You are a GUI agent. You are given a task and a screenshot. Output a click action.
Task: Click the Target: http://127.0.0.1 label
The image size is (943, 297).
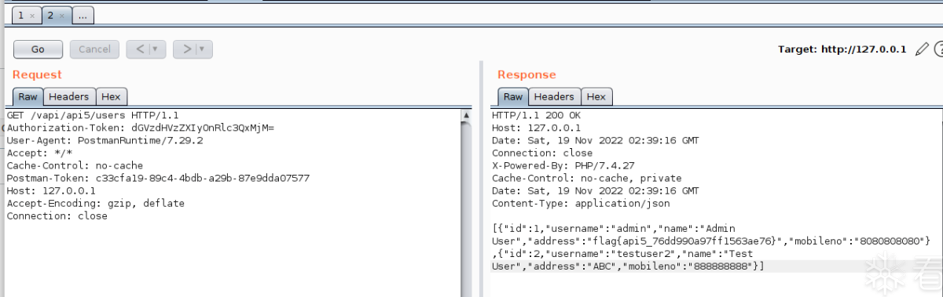point(842,49)
